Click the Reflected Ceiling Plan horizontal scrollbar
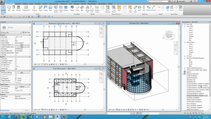The height and width of the screenshot is (119, 211). tap(85, 64)
